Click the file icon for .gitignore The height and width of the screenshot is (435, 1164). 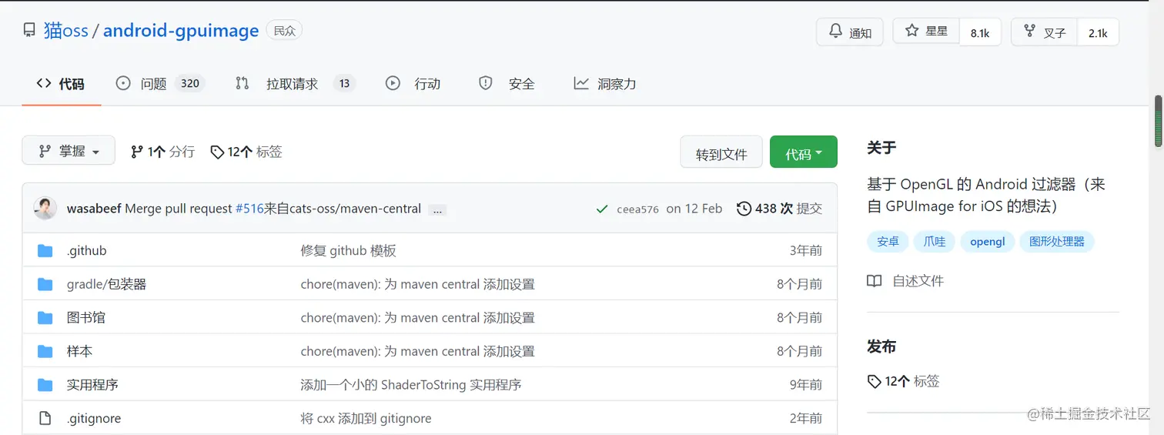click(x=45, y=418)
